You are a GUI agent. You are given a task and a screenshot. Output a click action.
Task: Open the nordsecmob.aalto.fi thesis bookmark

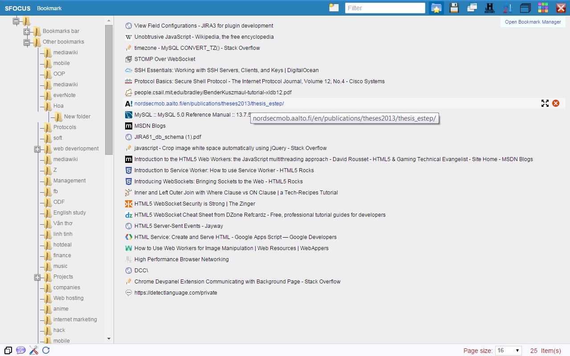point(209,104)
